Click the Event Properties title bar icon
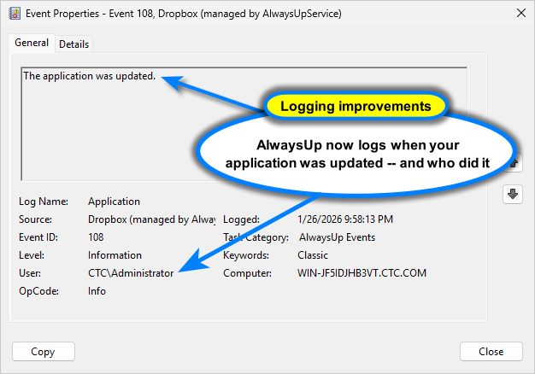Viewport: 535px width, 374px height. click(x=14, y=13)
